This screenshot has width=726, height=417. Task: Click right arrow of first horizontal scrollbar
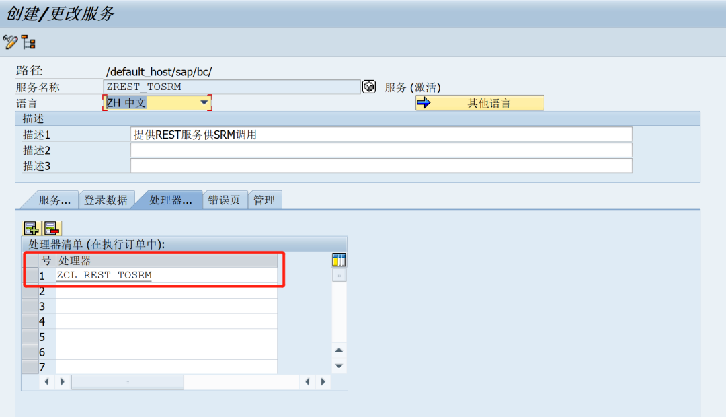point(63,382)
